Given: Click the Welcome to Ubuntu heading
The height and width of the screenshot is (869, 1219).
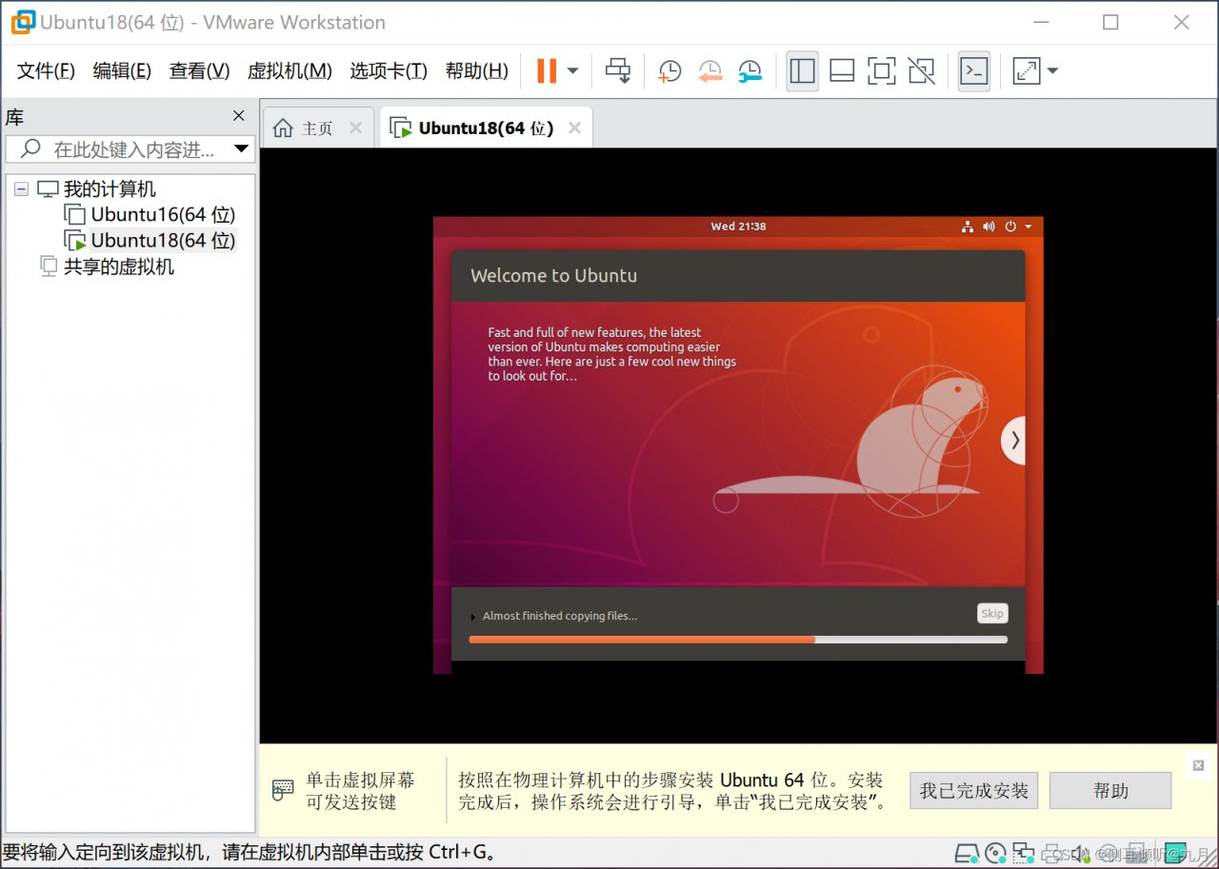Looking at the screenshot, I should (554, 276).
